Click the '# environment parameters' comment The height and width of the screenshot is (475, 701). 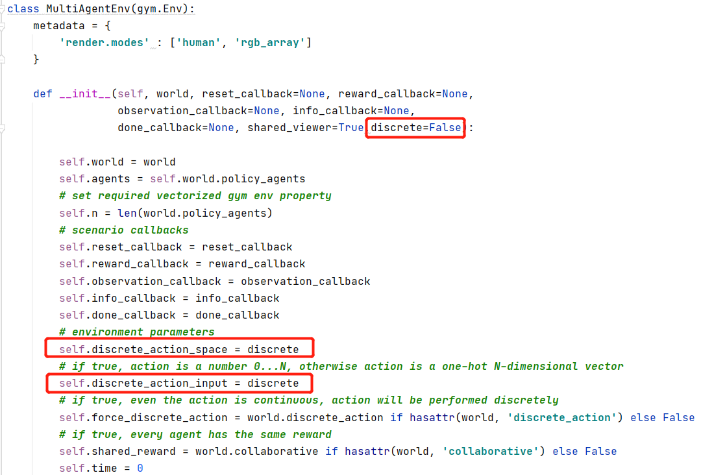point(136,332)
